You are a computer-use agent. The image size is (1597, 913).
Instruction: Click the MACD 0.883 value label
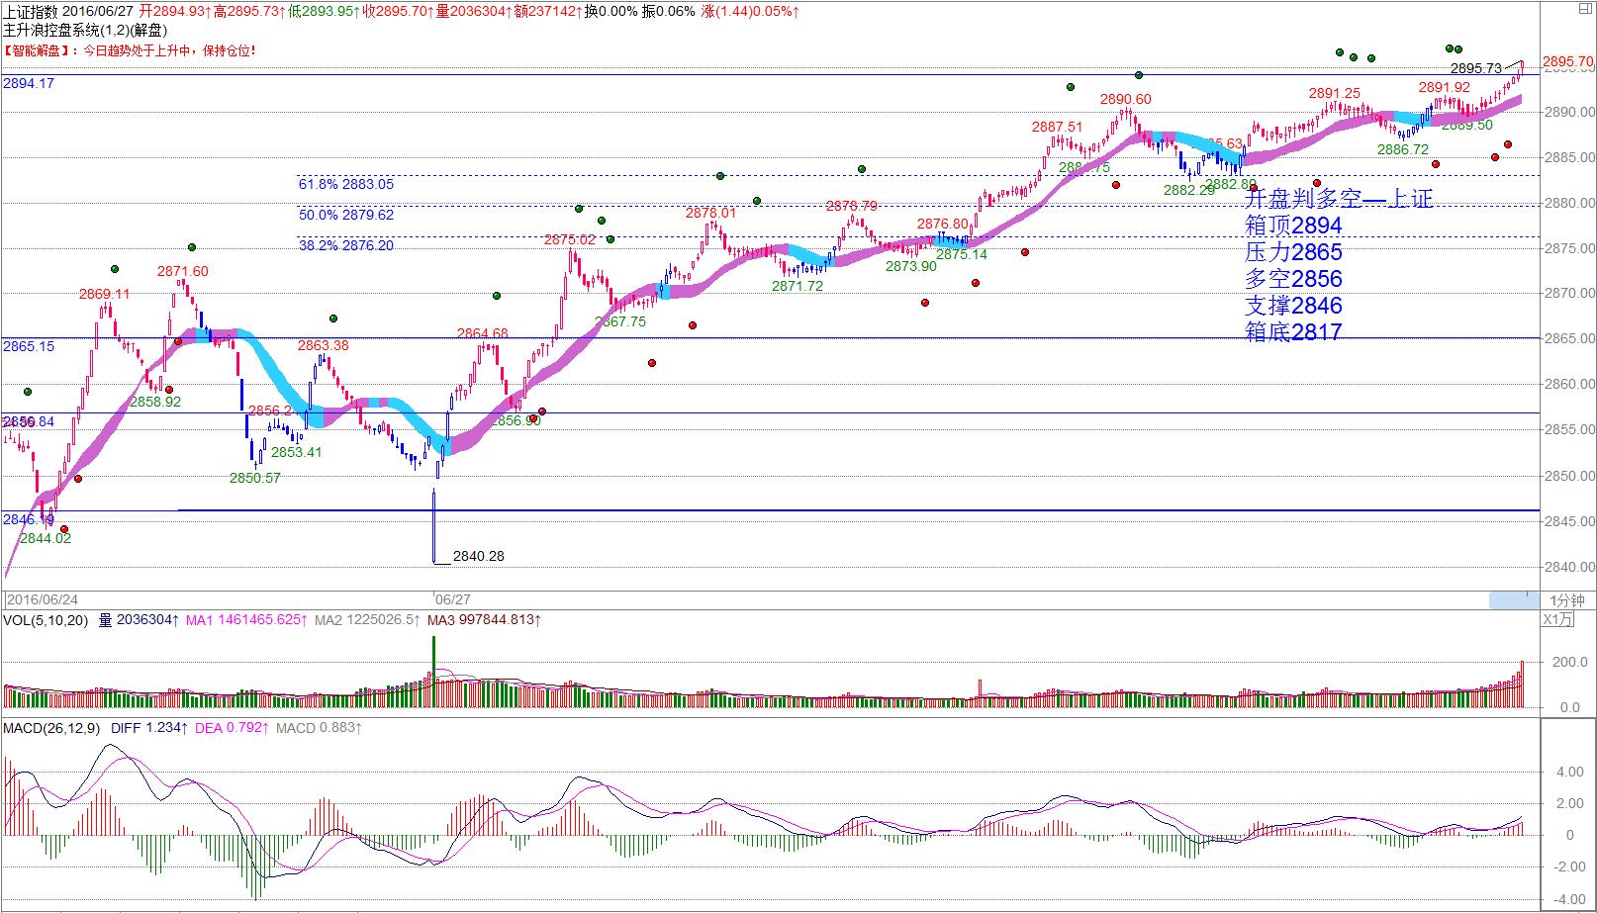pos(319,728)
